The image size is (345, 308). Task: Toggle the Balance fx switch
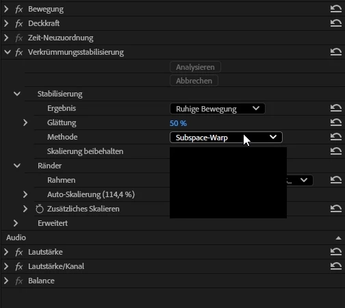point(19,281)
